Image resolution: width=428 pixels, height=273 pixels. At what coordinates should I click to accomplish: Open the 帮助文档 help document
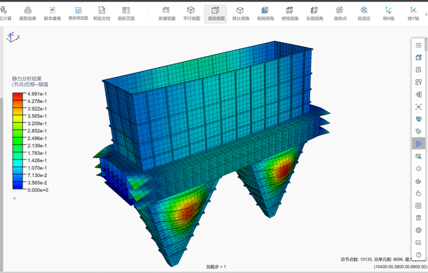coord(102,13)
